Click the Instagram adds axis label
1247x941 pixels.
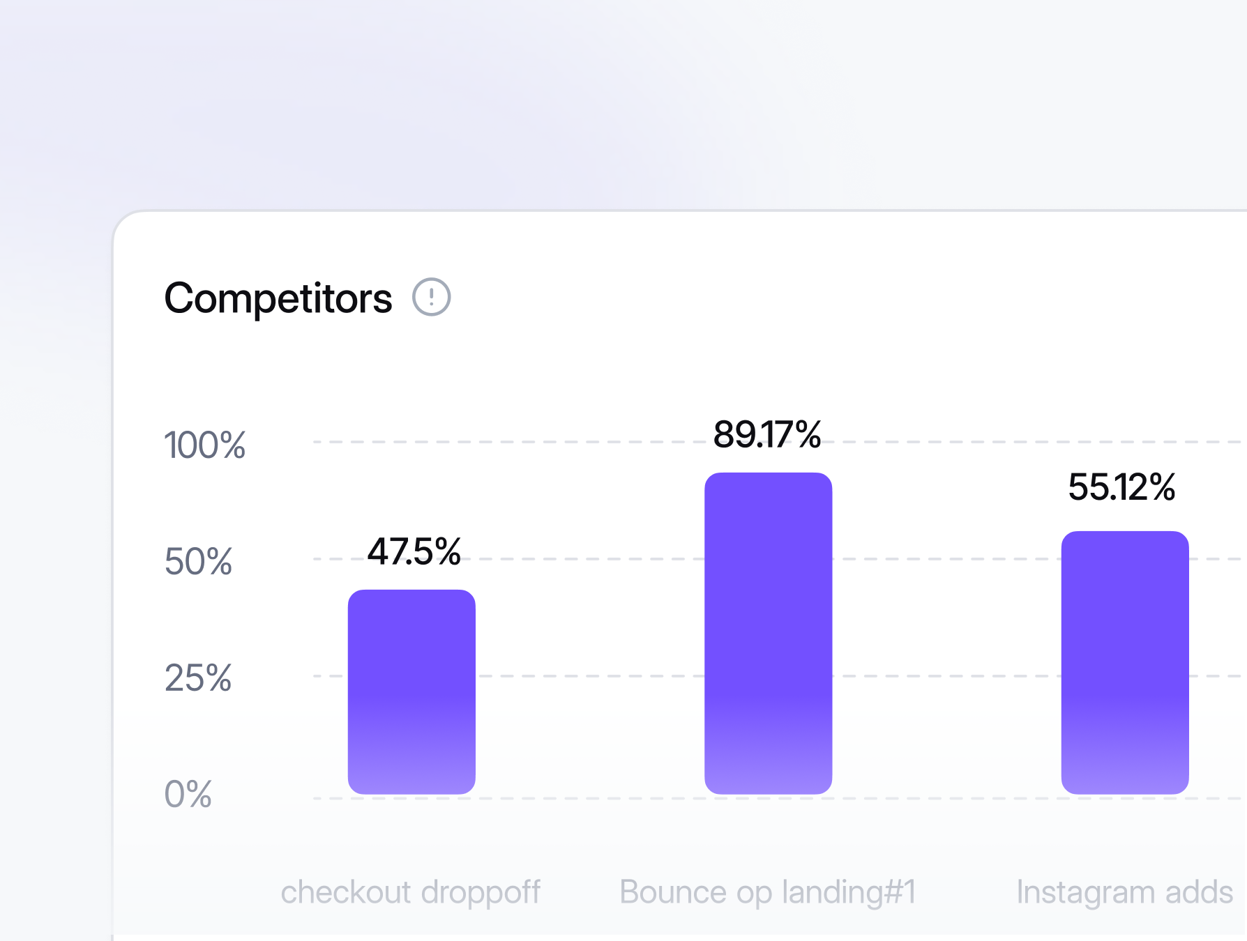coord(1124,892)
